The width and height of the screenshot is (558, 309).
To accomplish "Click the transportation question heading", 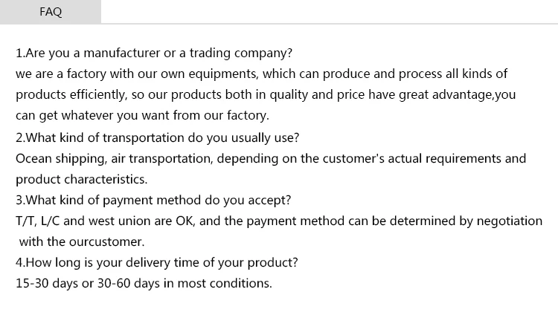I will [x=157, y=138].
